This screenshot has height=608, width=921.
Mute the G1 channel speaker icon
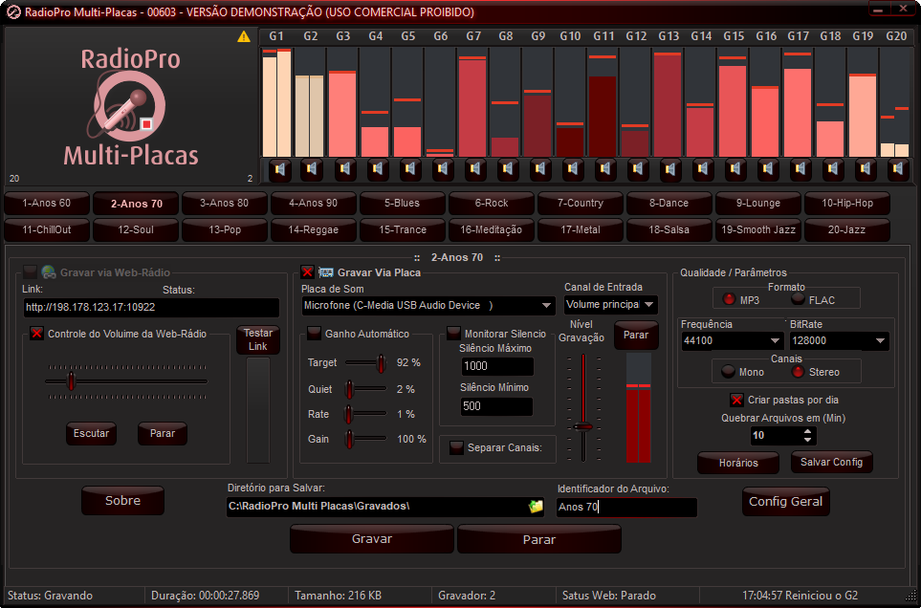[x=280, y=169]
